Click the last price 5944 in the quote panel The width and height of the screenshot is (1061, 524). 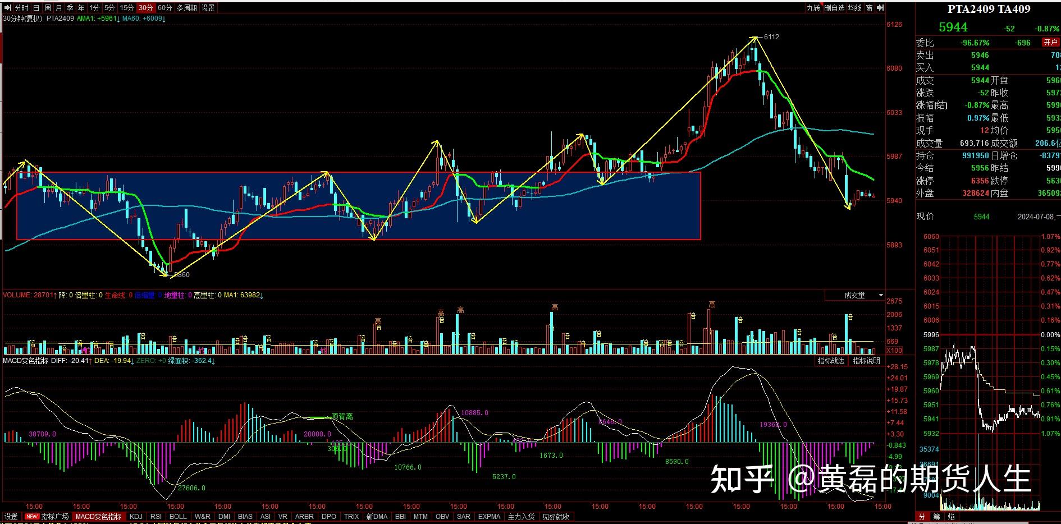(x=953, y=27)
